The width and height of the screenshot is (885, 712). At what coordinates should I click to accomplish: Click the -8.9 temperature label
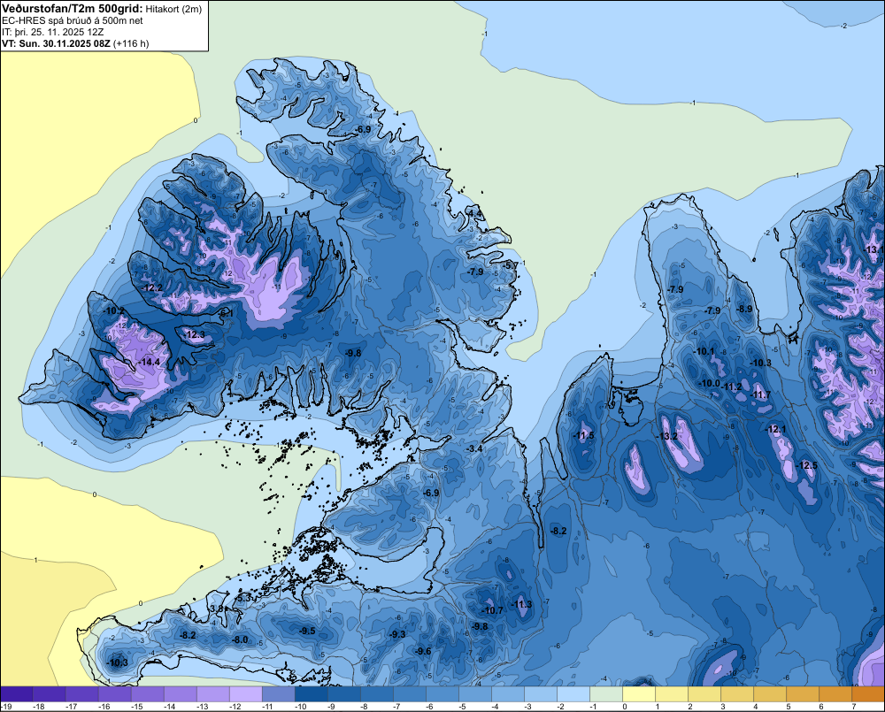point(744,309)
